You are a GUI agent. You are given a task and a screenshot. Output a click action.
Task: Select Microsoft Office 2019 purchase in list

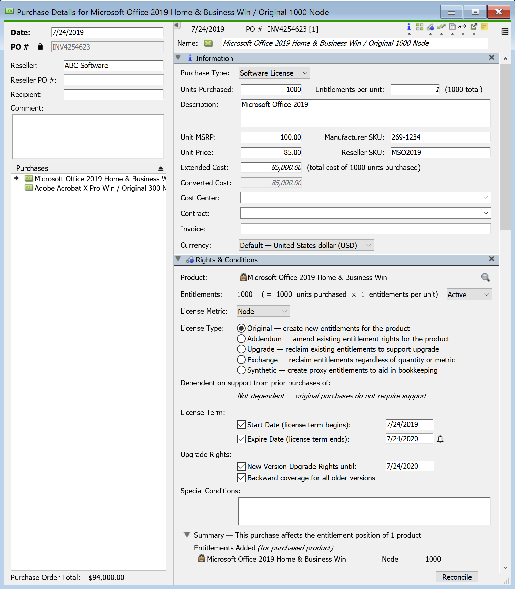(95, 179)
